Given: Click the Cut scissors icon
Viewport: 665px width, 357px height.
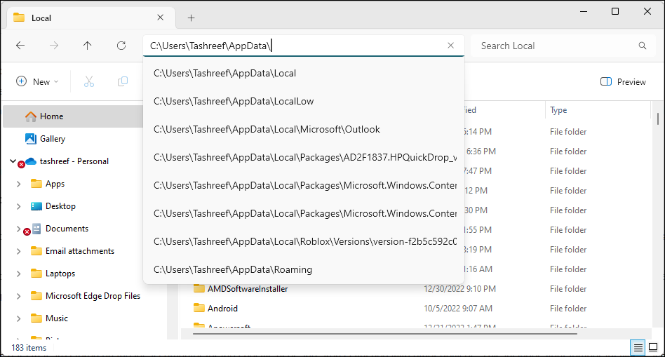Looking at the screenshot, I should click(89, 81).
